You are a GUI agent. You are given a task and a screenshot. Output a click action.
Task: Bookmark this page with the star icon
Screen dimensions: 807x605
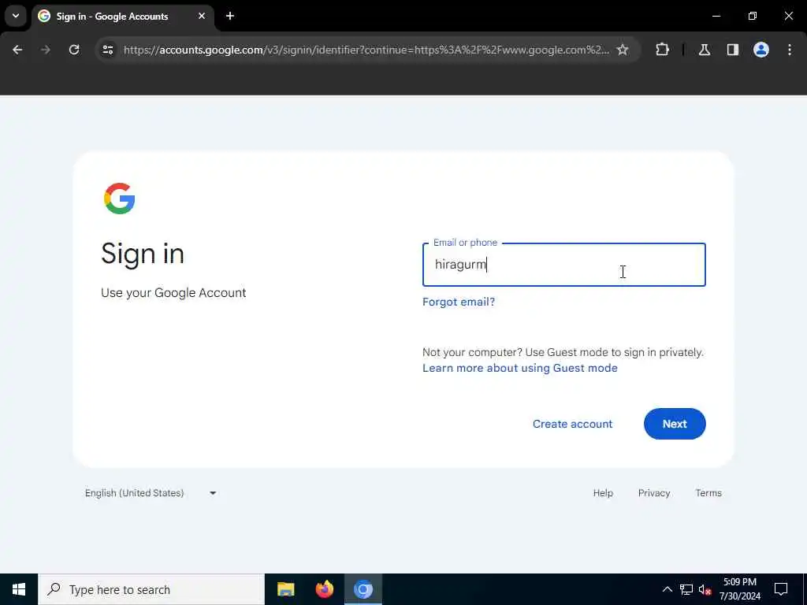pyautogui.click(x=623, y=50)
